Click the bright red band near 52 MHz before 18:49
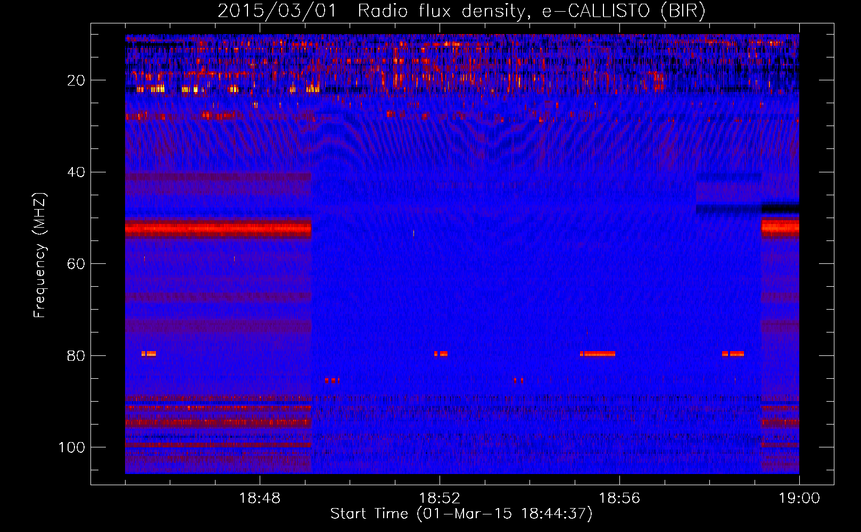Screen dimensions: 861x532 pyautogui.click(x=218, y=229)
